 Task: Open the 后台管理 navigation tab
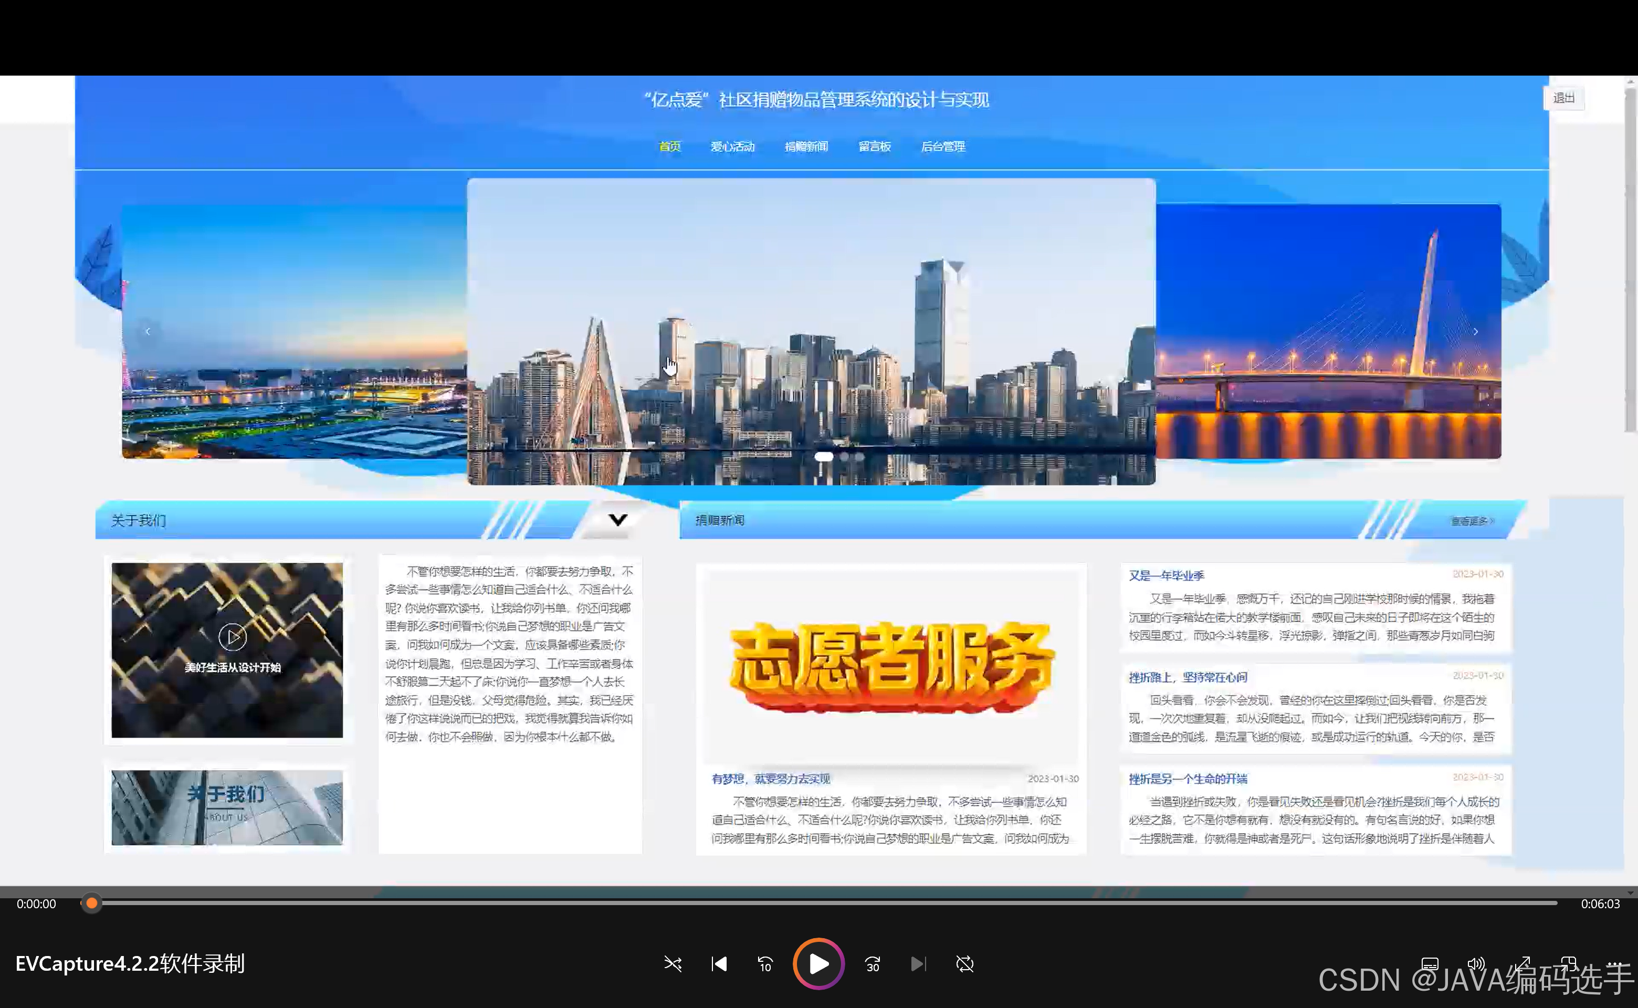click(943, 146)
